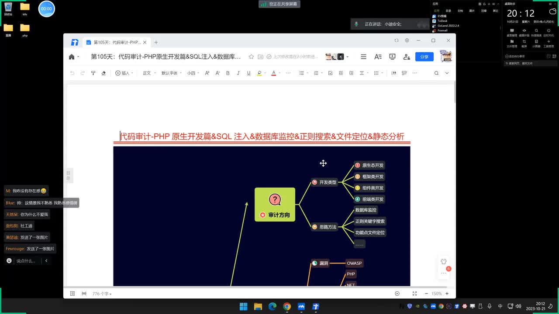The image size is (559, 314).
Task: Open more text formatting options ellipsis
Action: tap(288, 73)
